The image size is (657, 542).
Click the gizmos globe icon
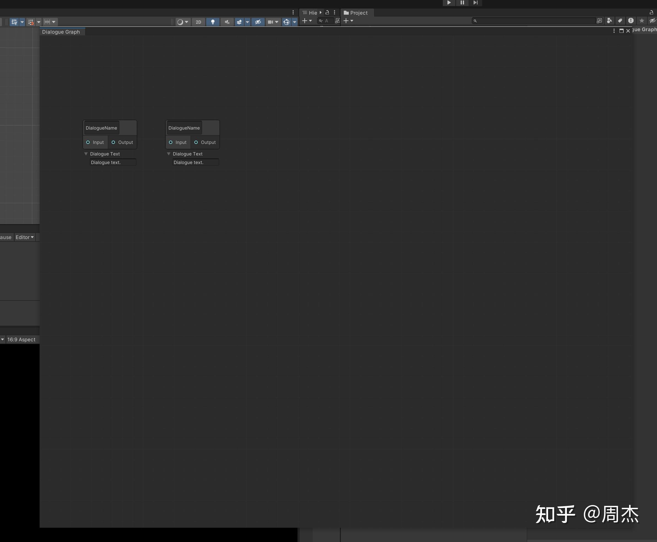click(286, 22)
